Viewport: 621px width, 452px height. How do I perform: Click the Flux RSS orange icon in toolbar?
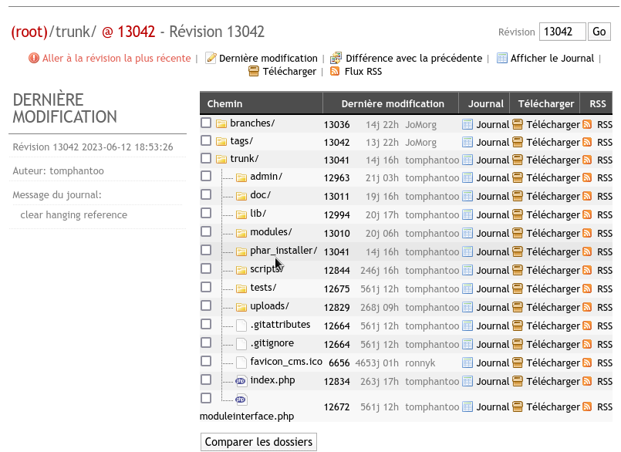click(335, 71)
